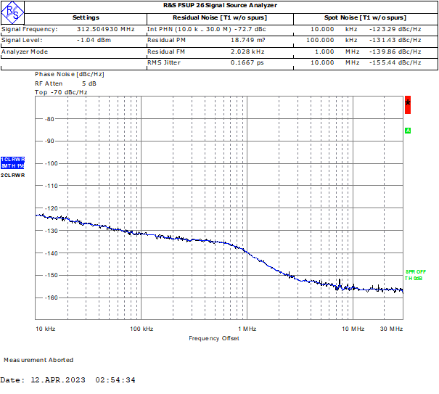The width and height of the screenshot is (439, 394).
Task: Click the red asterisk indicator
Action: point(408,104)
